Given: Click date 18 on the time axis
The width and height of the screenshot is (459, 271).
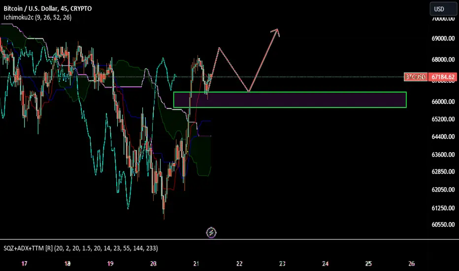Looking at the screenshot, I should (x=67, y=264).
